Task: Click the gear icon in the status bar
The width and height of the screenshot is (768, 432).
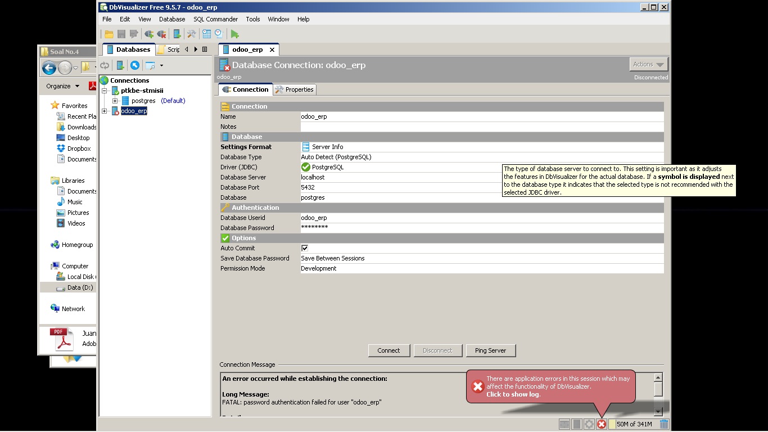Action: [x=589, y=424]
